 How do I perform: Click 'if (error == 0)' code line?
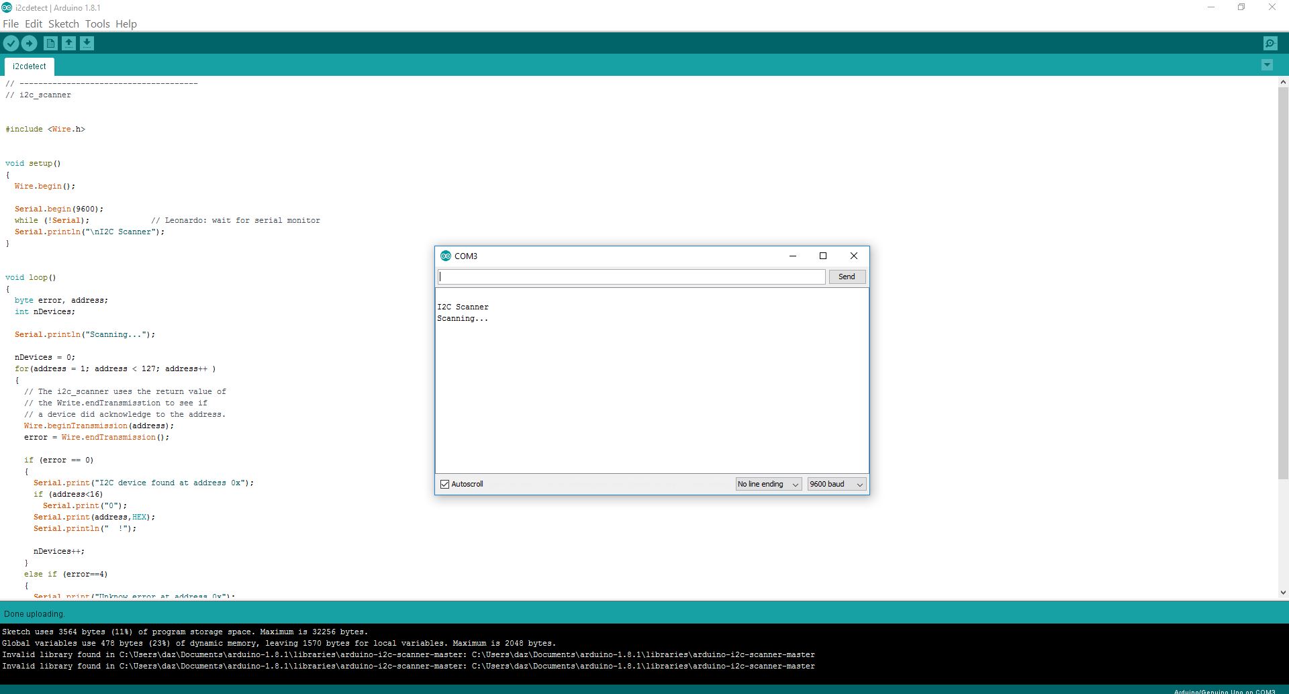tap(59, 460)
